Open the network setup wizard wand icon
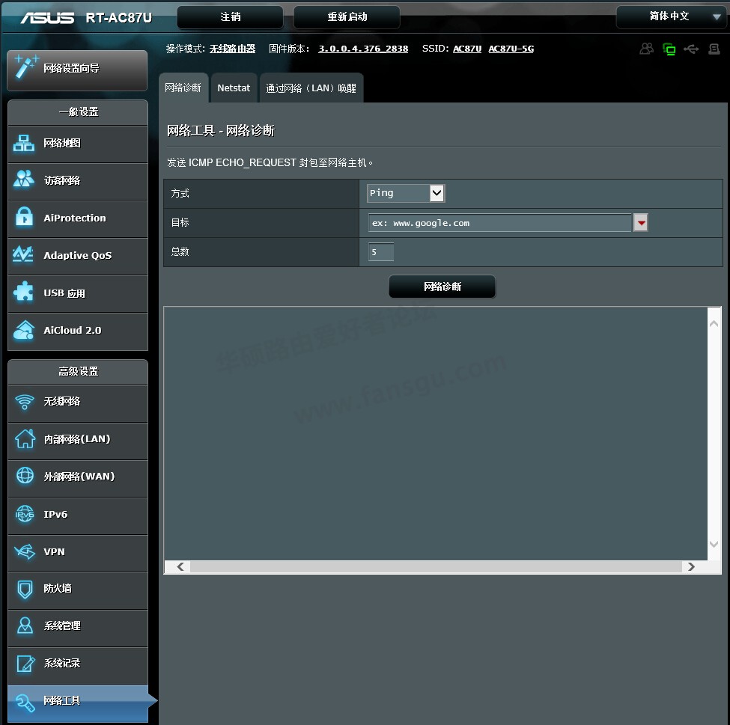Viewport: 730px width, 725px height. click(25, 67)
